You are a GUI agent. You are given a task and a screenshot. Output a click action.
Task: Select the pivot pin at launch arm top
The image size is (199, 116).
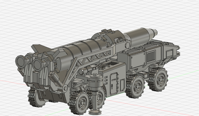128,45
